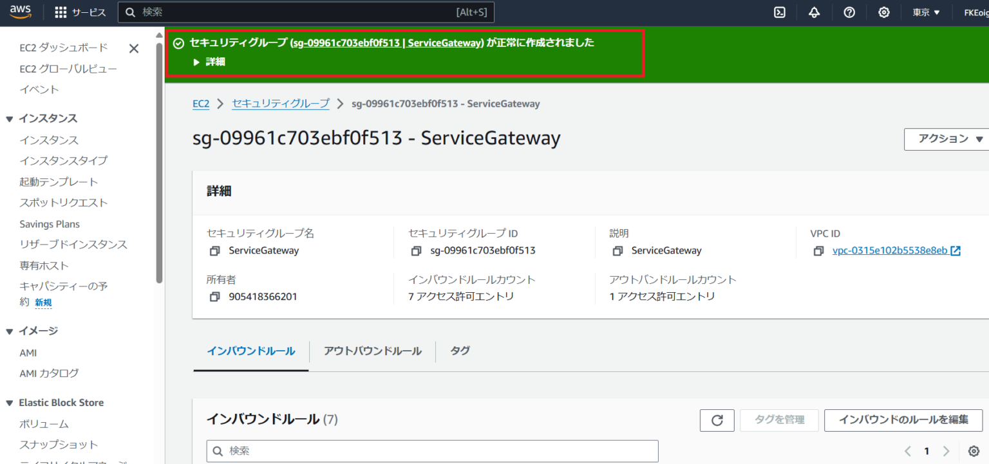Open the notifications bell icon
The width and height of the screenshot is (989, 464).
[x=814, y=12]
